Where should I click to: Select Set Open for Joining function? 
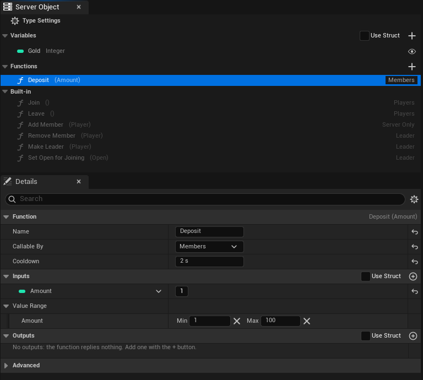210,158
